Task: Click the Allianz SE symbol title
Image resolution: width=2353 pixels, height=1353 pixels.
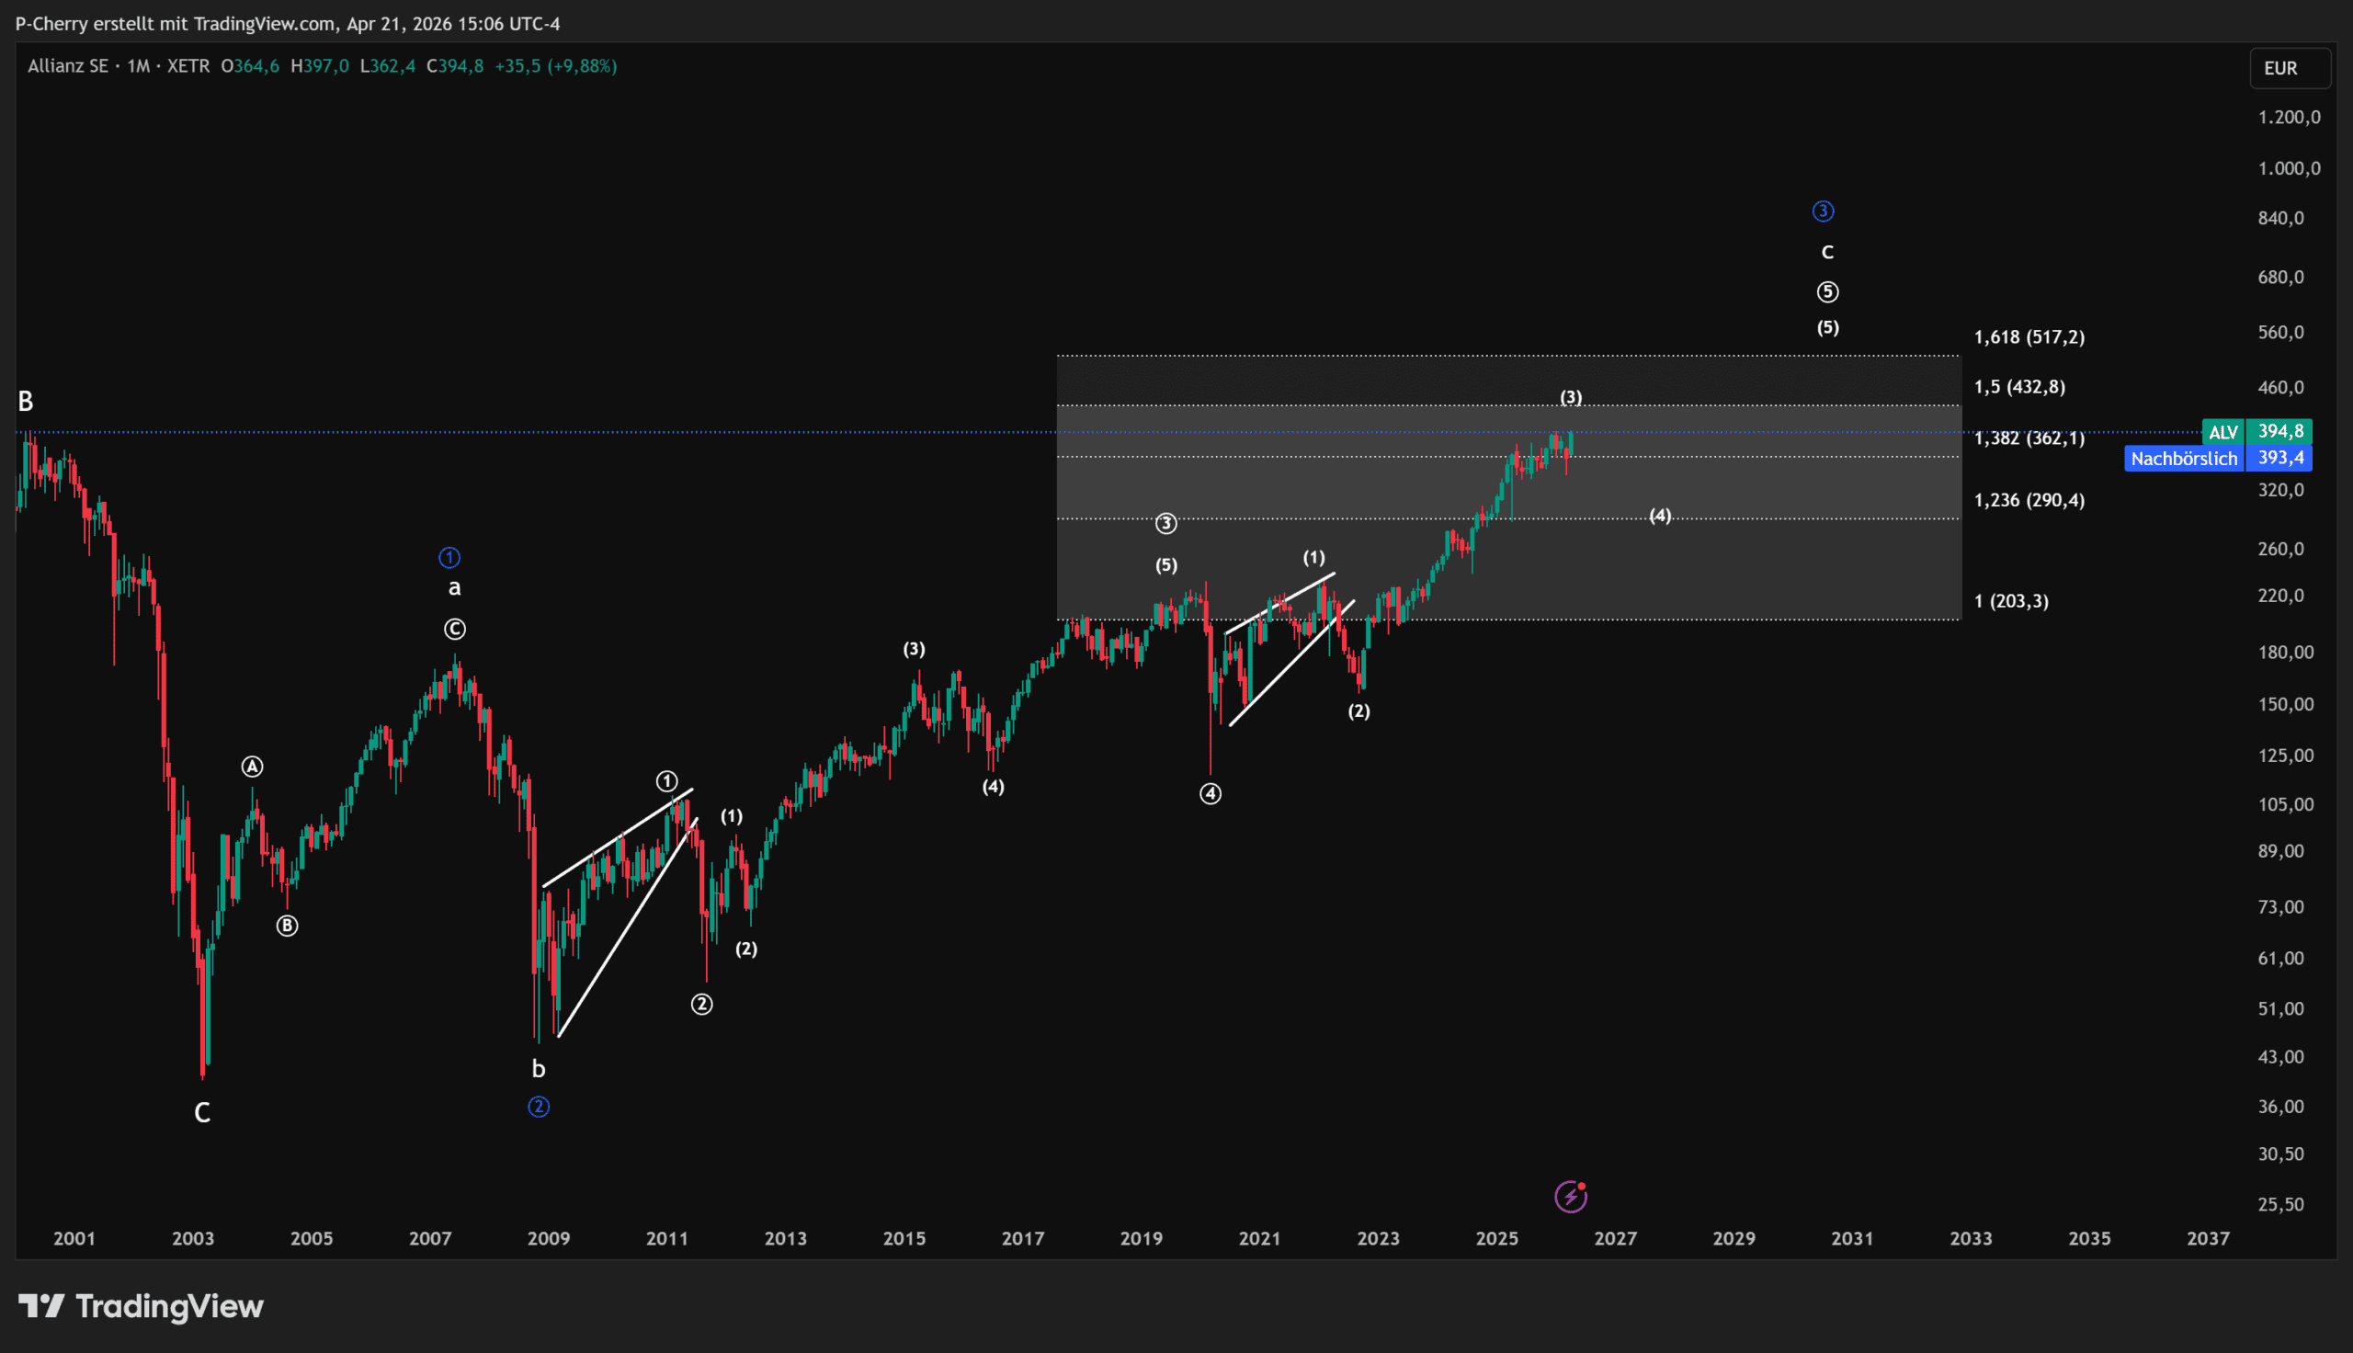Action: [68, 66]
